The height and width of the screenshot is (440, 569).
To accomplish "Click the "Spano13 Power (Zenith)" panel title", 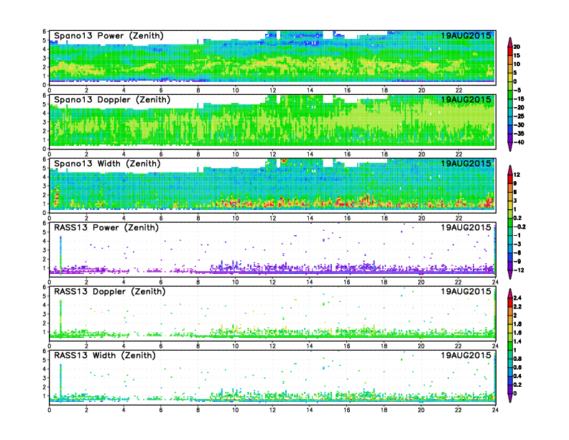I will click(109, 36).
